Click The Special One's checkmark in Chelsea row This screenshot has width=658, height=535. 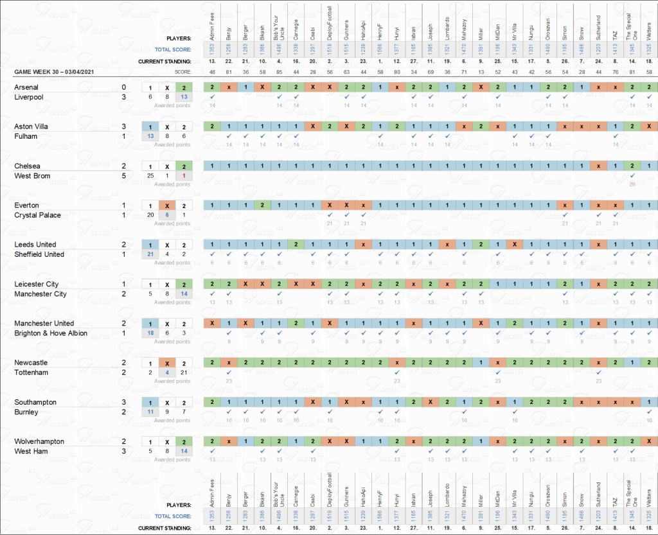(x=632, y=176)
